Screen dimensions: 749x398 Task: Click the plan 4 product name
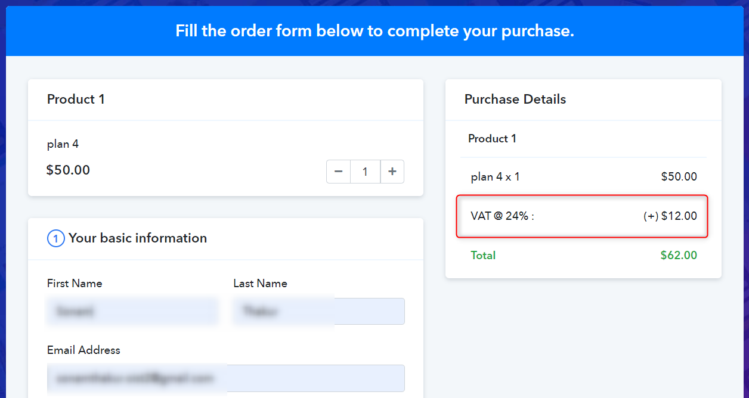pos(63,144)
